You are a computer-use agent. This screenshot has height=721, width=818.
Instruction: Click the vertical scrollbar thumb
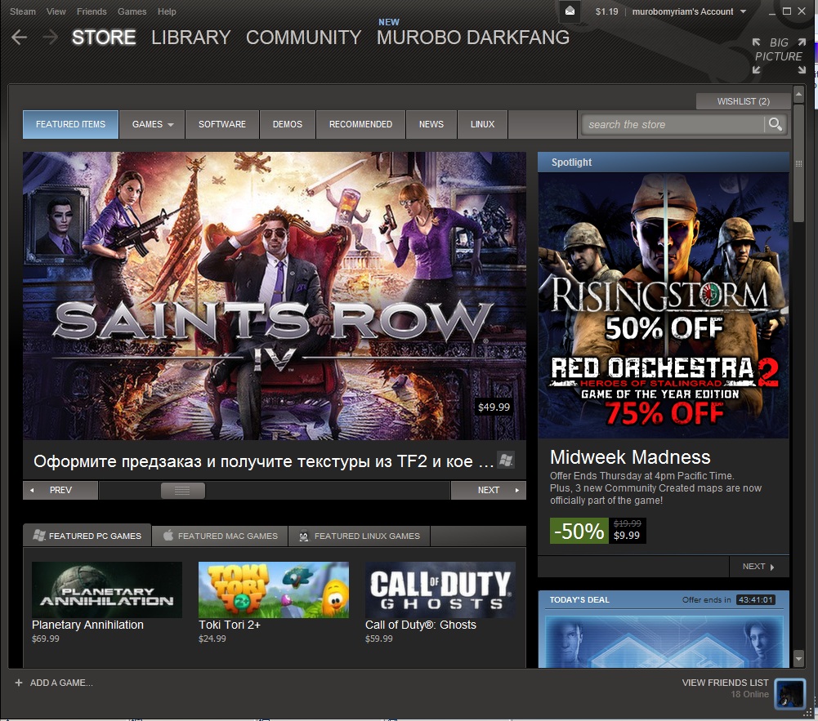(798, 163)
